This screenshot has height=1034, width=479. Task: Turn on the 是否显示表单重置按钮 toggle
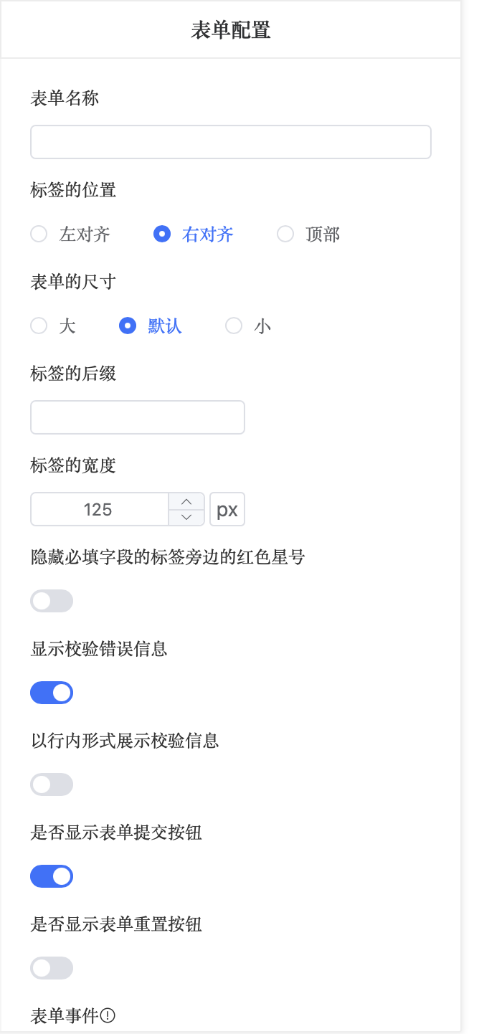point(52,968)
